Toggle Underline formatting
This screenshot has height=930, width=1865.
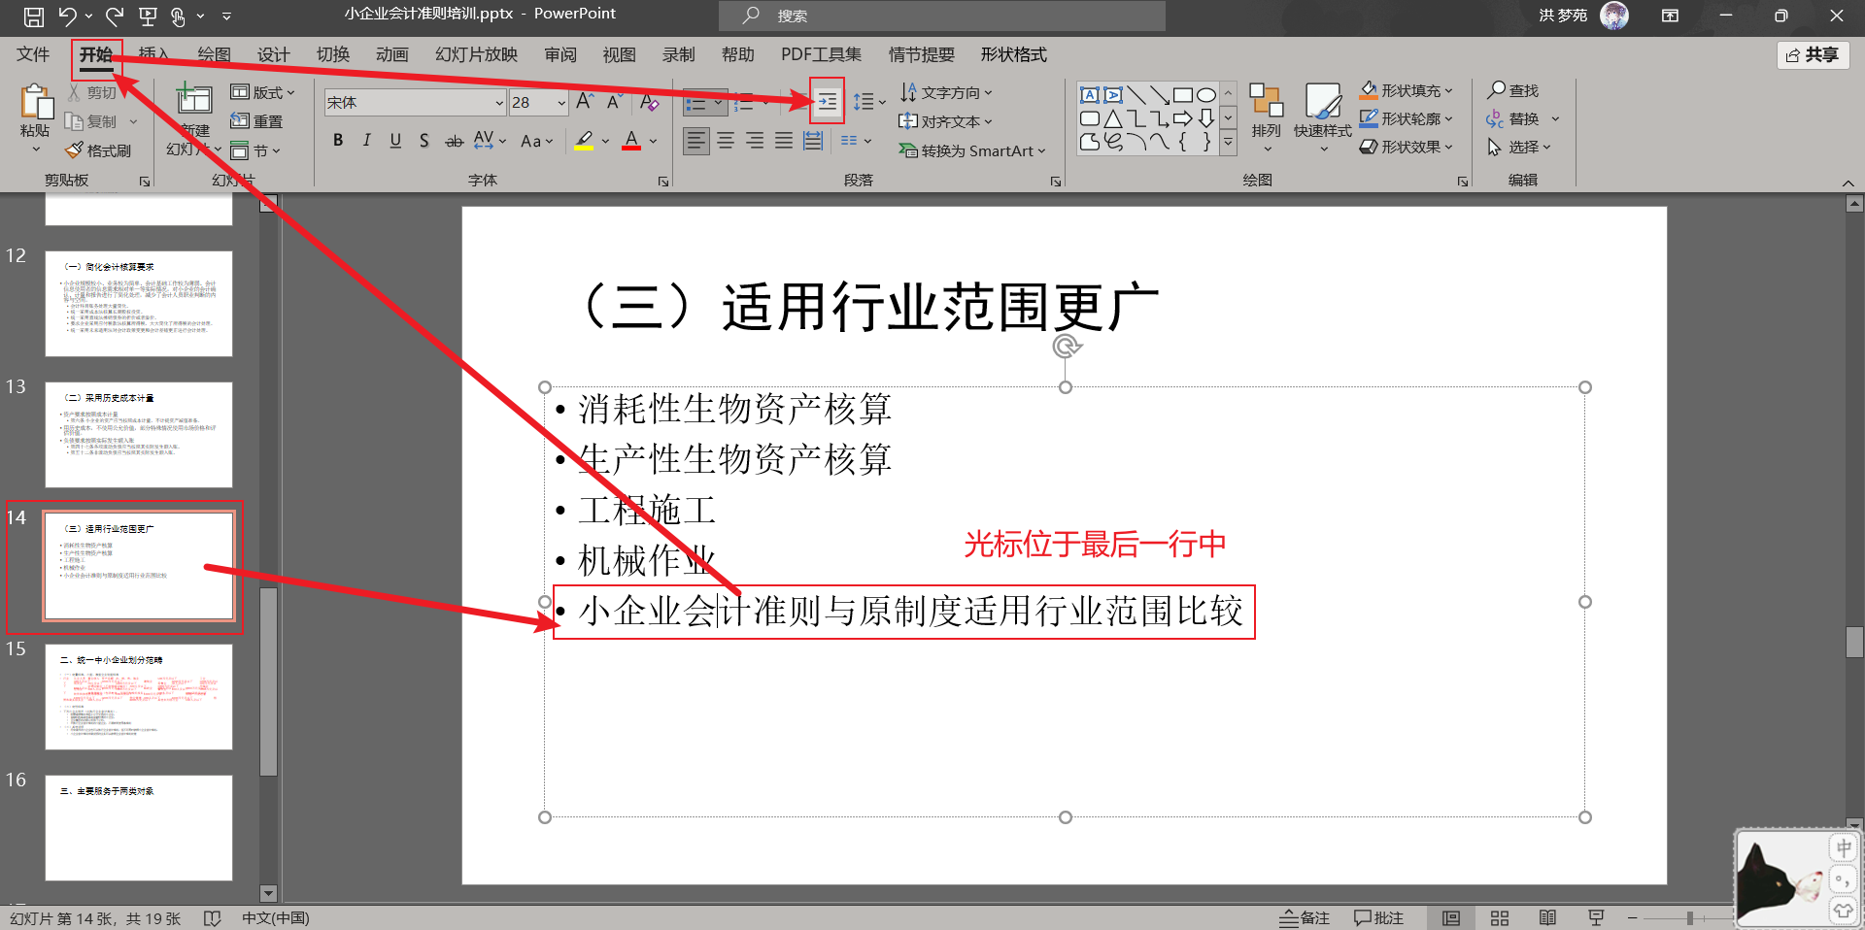pyautogui.click(x=395, y=141)
